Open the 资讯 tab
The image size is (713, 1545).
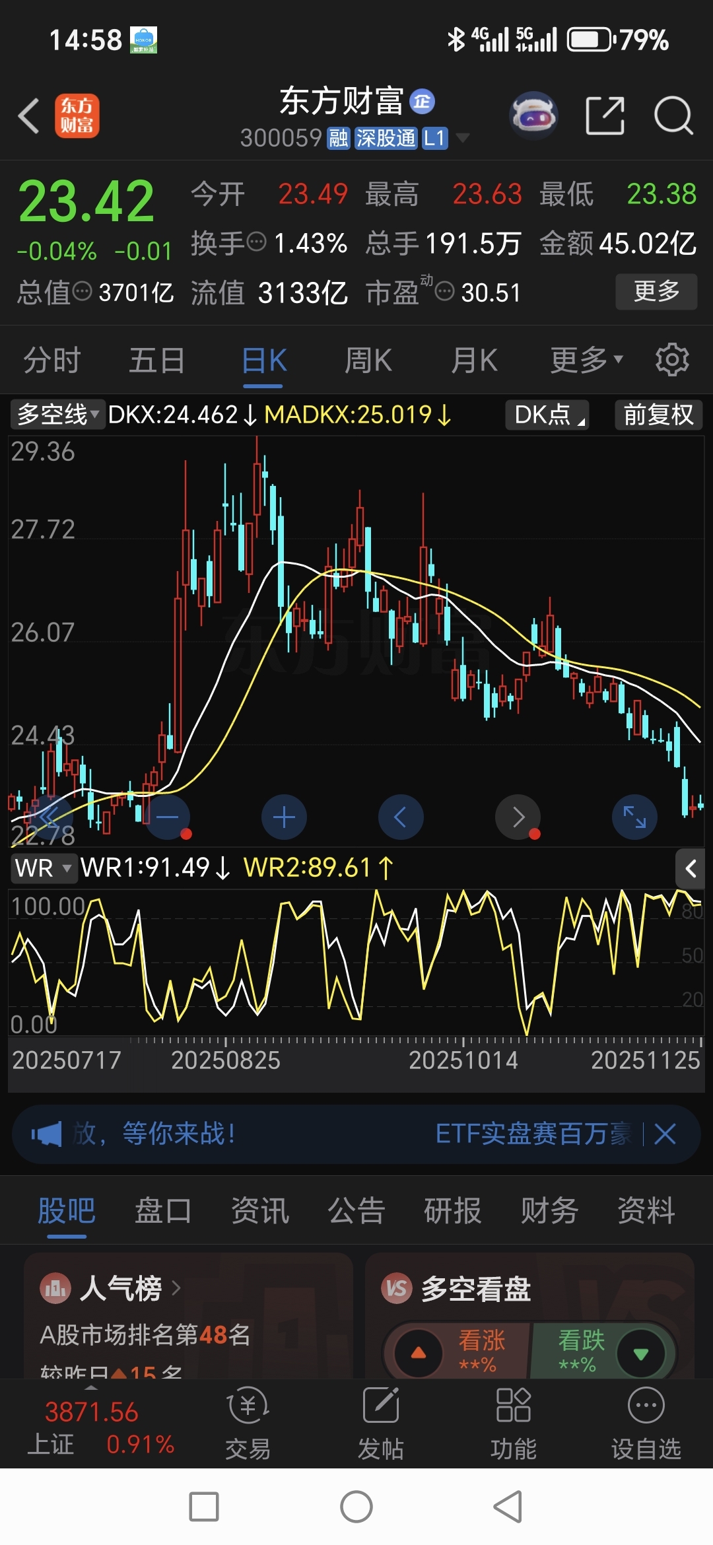[x=259, y=1211]
